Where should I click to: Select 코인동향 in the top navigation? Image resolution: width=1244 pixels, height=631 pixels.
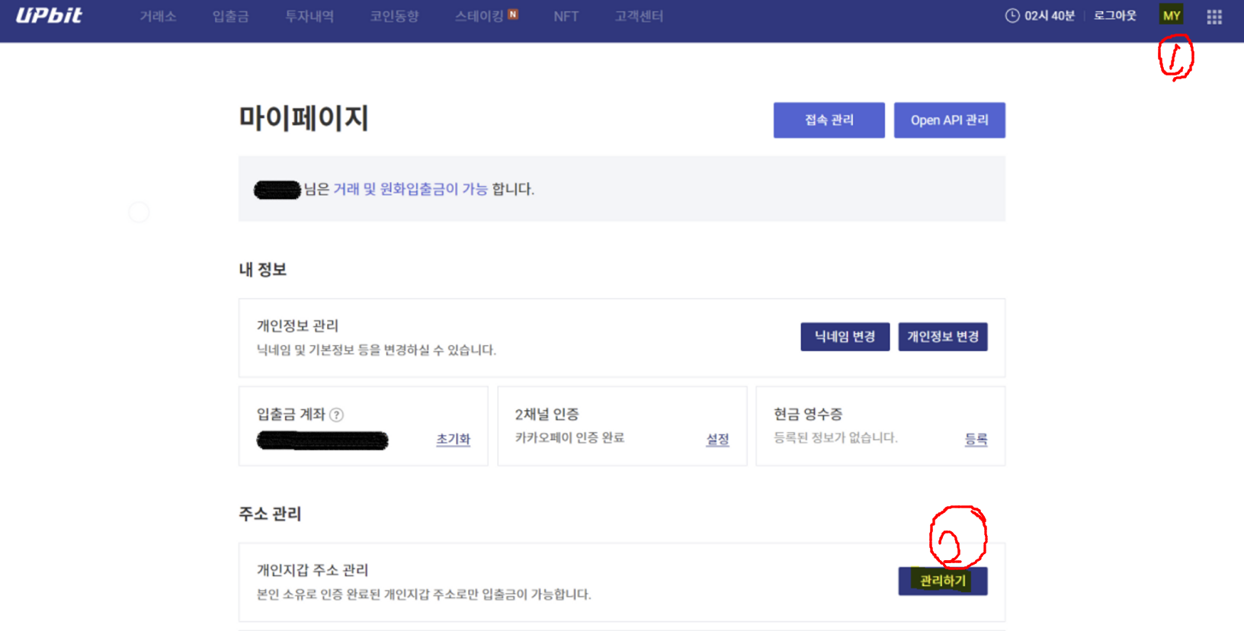coord(394,16)
